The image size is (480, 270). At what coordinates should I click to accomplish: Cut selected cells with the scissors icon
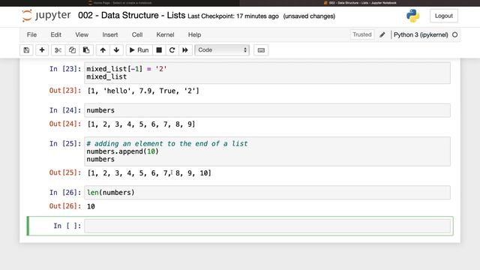tap(58, 50)
